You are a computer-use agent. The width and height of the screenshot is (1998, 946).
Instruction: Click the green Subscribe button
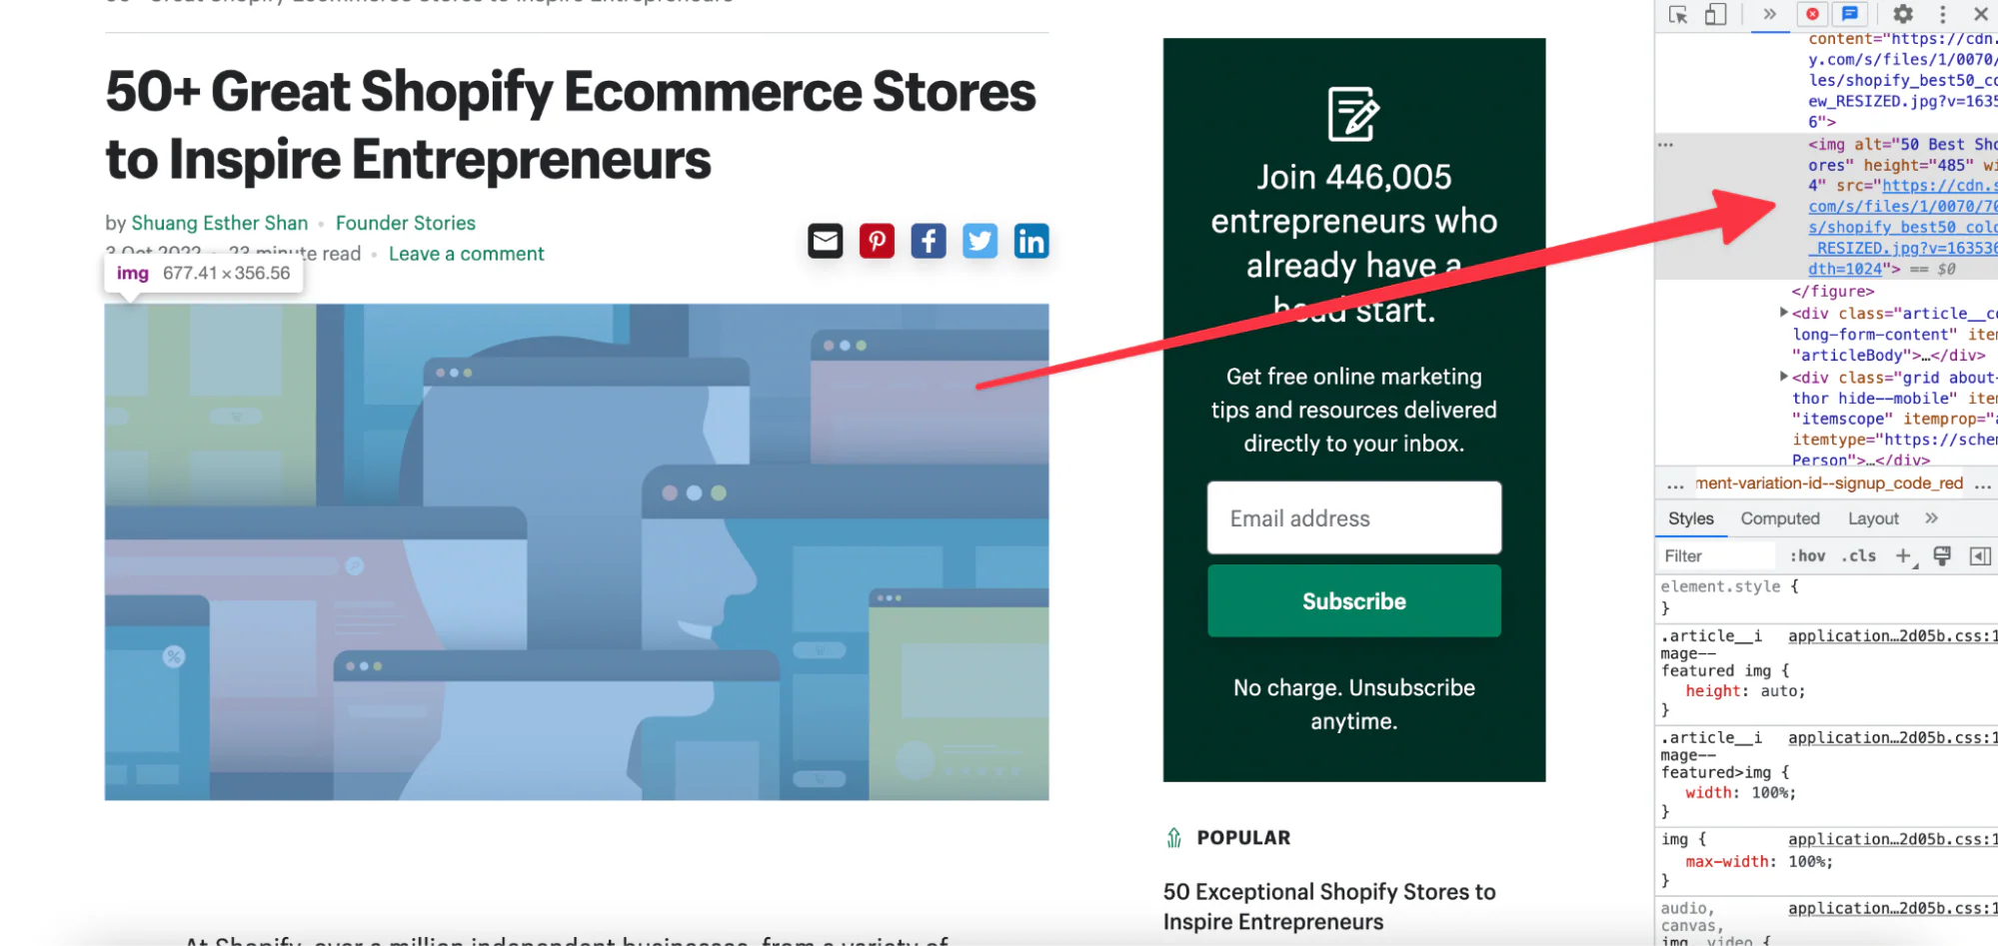point(1353,601)
